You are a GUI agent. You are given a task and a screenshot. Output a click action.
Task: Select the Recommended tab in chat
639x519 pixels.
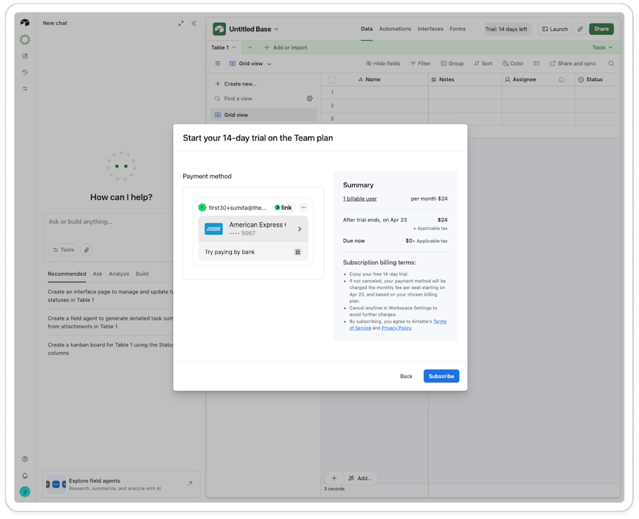coord(67,274)
